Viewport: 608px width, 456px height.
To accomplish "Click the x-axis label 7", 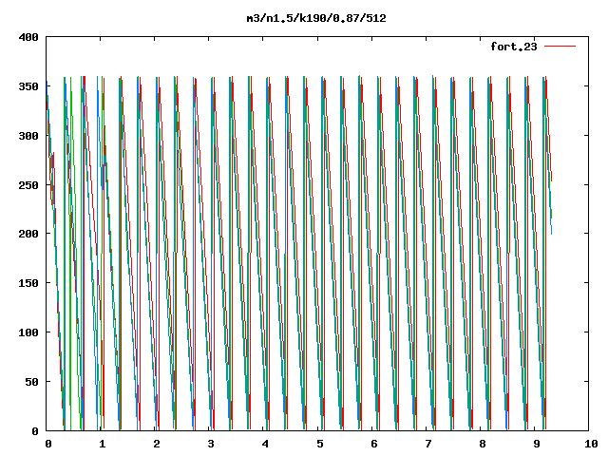I will pos(428,444).
